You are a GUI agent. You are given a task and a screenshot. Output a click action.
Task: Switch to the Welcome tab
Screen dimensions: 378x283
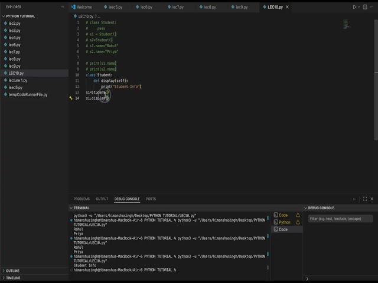point(82,7)
